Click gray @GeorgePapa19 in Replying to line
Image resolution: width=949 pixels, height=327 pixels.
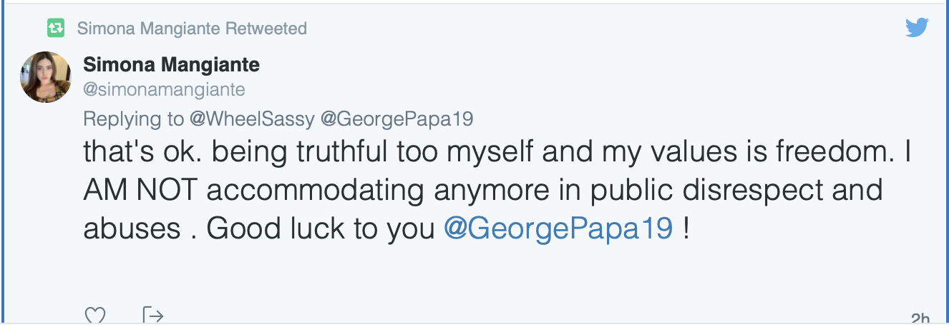coord(396,119)
